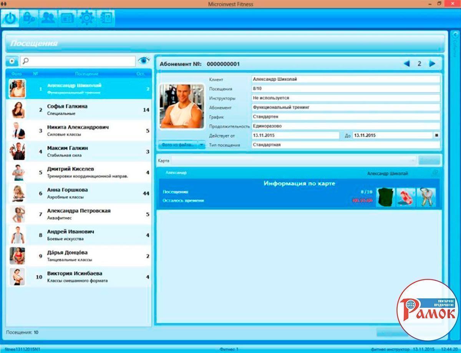Click the faded button right of 'Карта' field
461x353 pixels.
[x=429, y=161]
